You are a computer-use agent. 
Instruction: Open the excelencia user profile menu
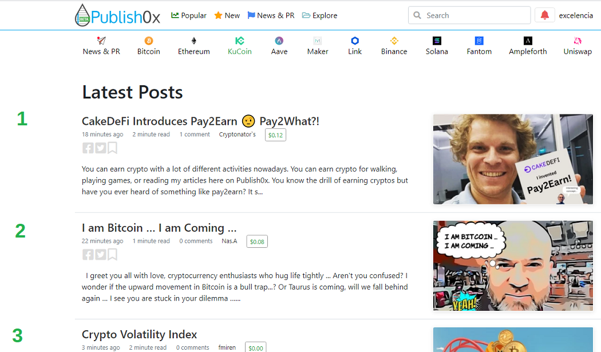576,15
